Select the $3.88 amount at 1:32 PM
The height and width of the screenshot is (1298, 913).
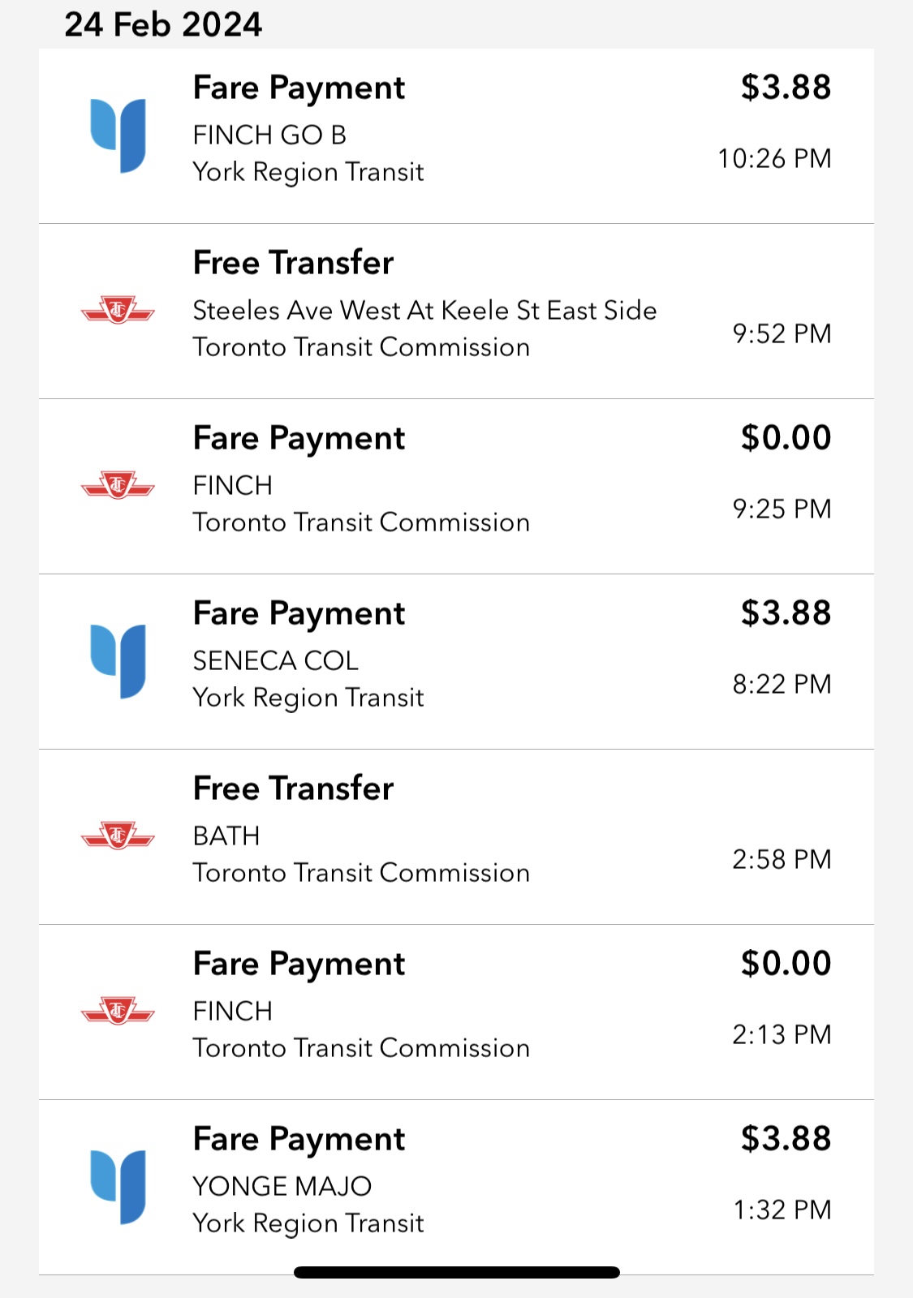click(x=786, y=1139)
